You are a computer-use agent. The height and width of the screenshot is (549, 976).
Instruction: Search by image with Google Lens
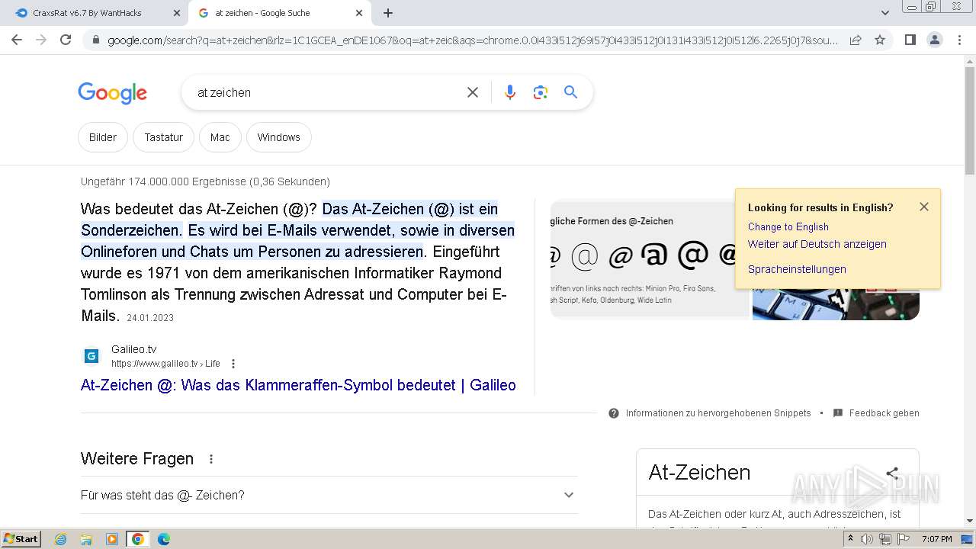coord(541,92)
